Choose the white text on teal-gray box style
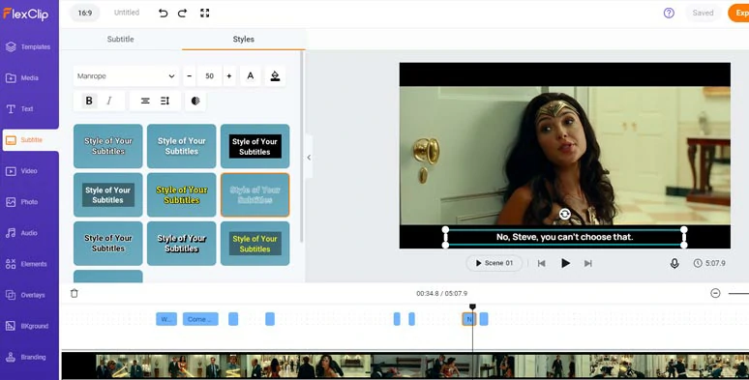Viewport: 749px width, 380px height. click(x=108, y=194)
